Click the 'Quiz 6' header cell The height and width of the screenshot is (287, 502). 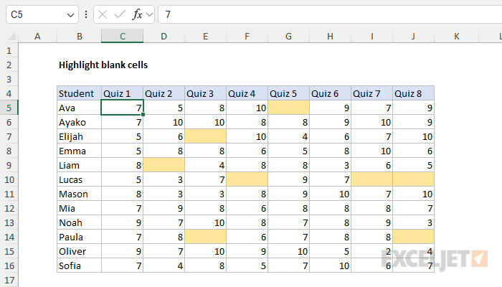coord(331,93)
